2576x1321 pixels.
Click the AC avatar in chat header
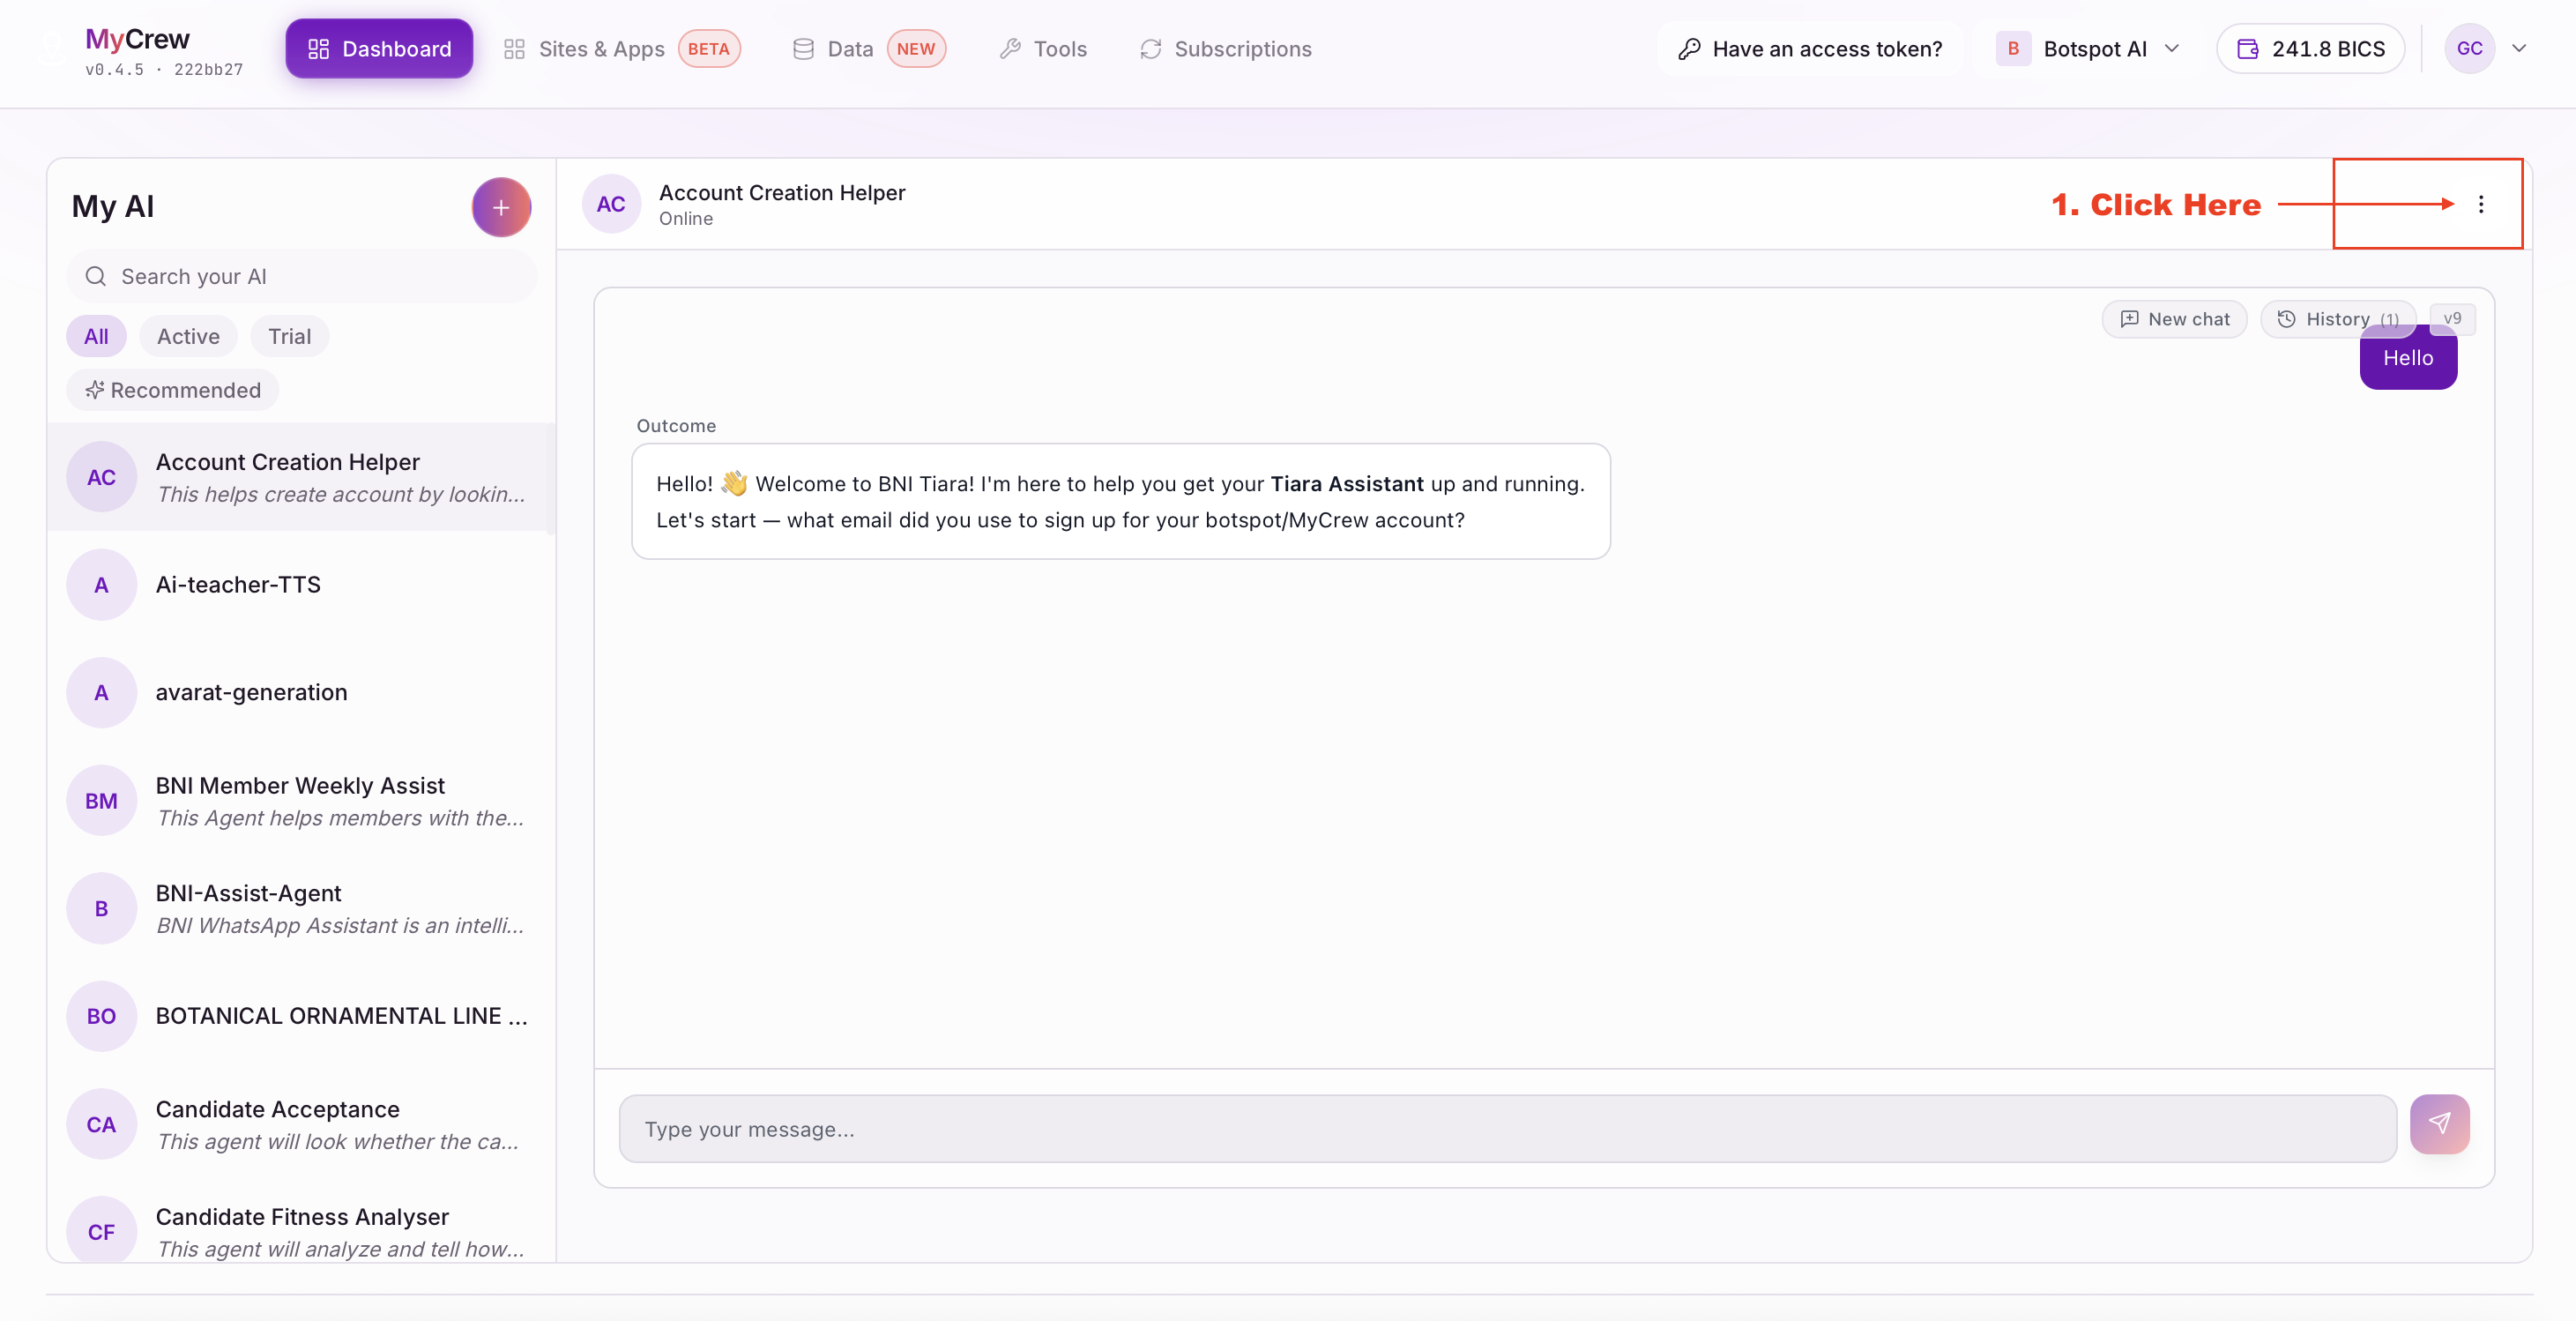(x=611, y=205)
